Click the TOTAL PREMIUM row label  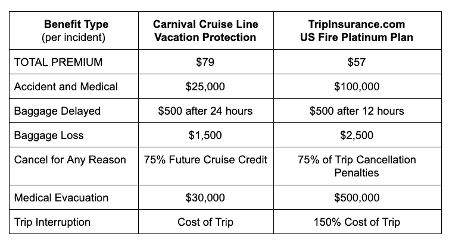[58, 62]
